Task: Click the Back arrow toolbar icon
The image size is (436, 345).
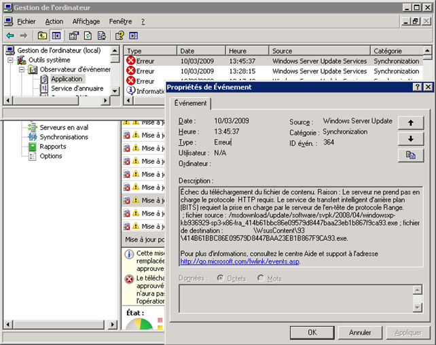Action: (x=10, y=35)
